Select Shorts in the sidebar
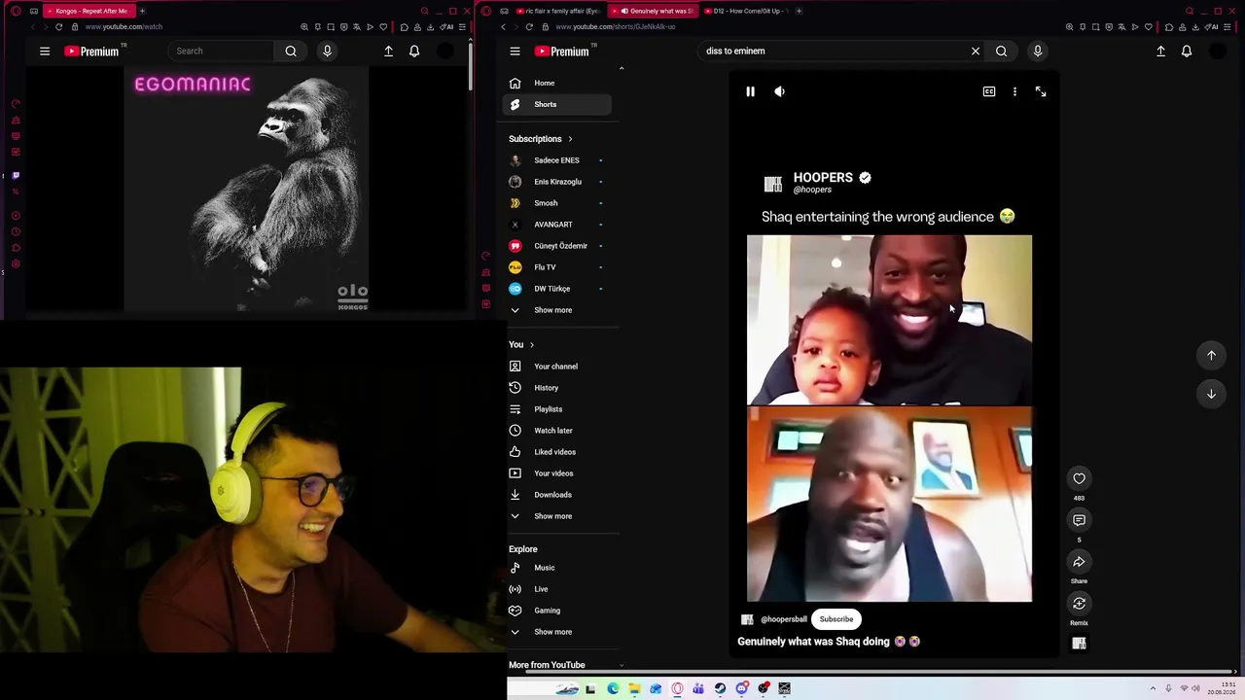The width and height of the screenshot is (1245, 700). tap(557, 104)
